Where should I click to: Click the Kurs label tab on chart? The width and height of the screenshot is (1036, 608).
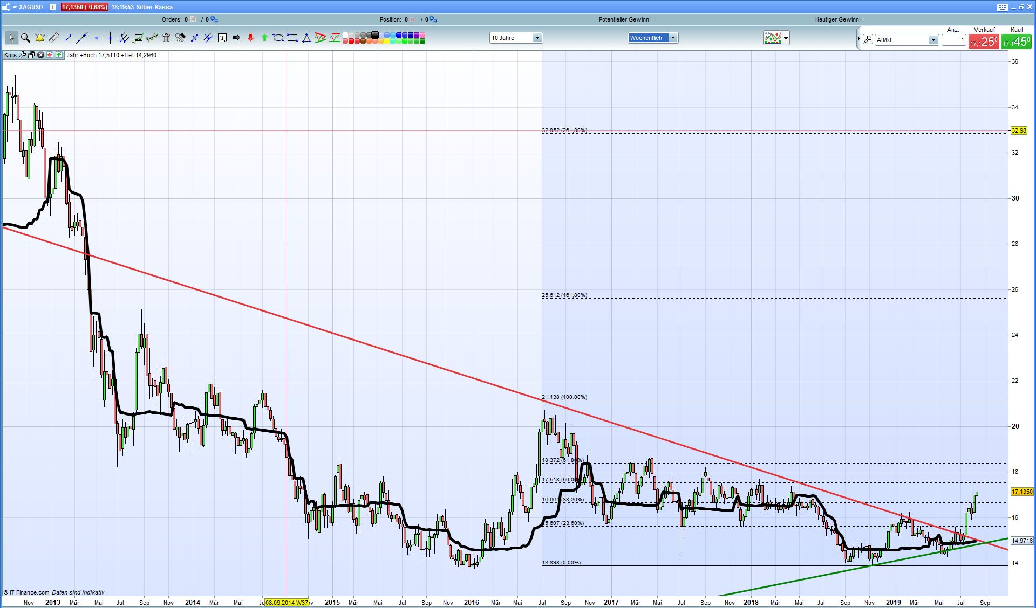click(x=10, y=55)
